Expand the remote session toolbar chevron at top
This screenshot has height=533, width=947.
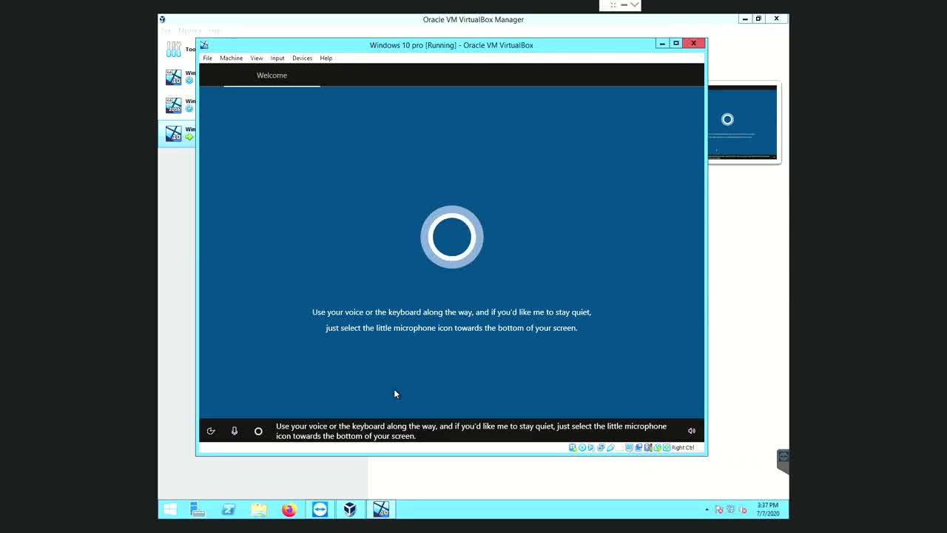(x=635, y=4)
